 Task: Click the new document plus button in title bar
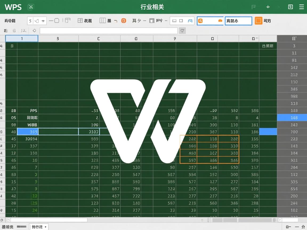pos(268,7)
